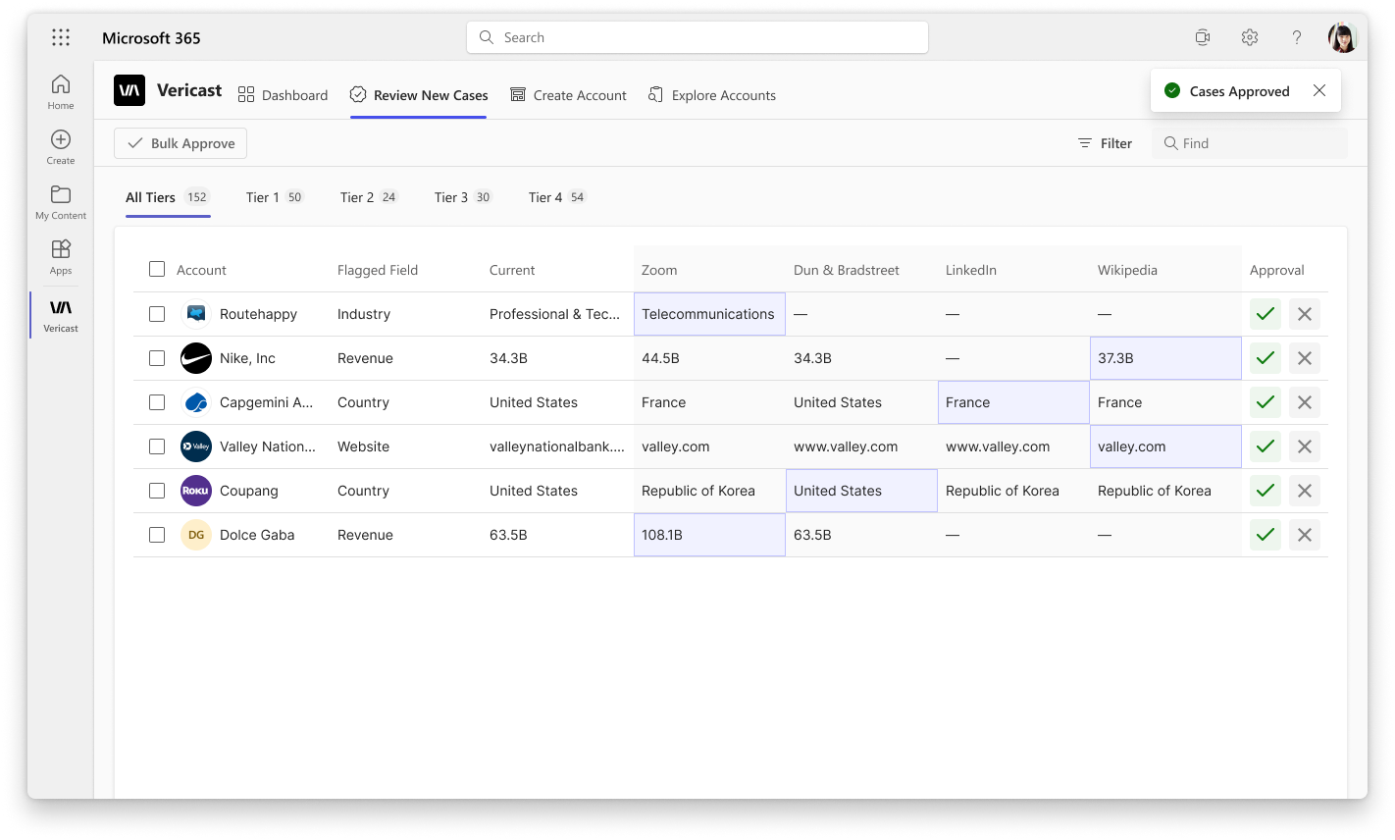Image resolution: width=1395 pixels, height=840 pixels.
Task: Click the Valley National account logo
Action: (196, 446)
